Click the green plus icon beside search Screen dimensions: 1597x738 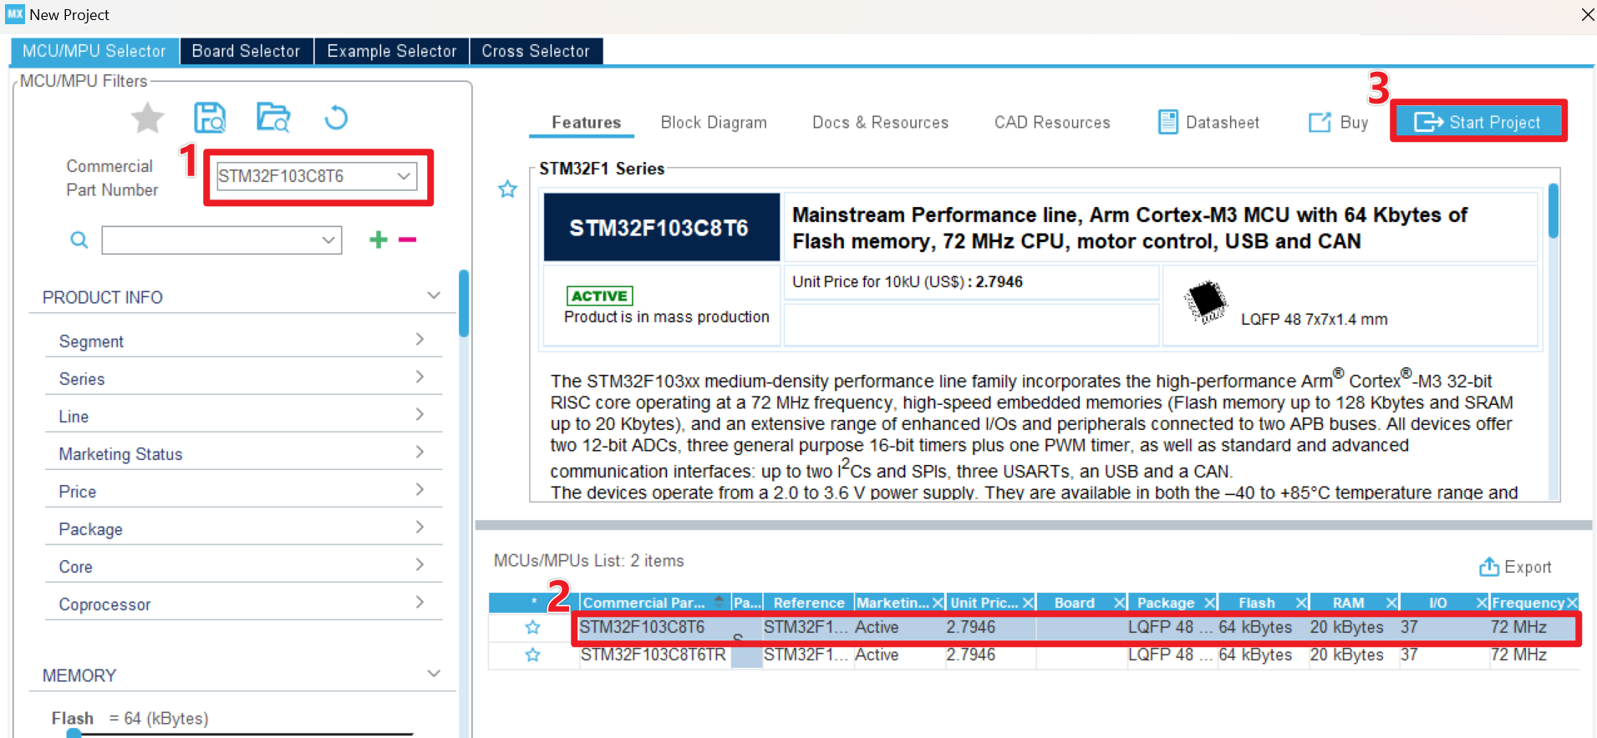[379, 240]
